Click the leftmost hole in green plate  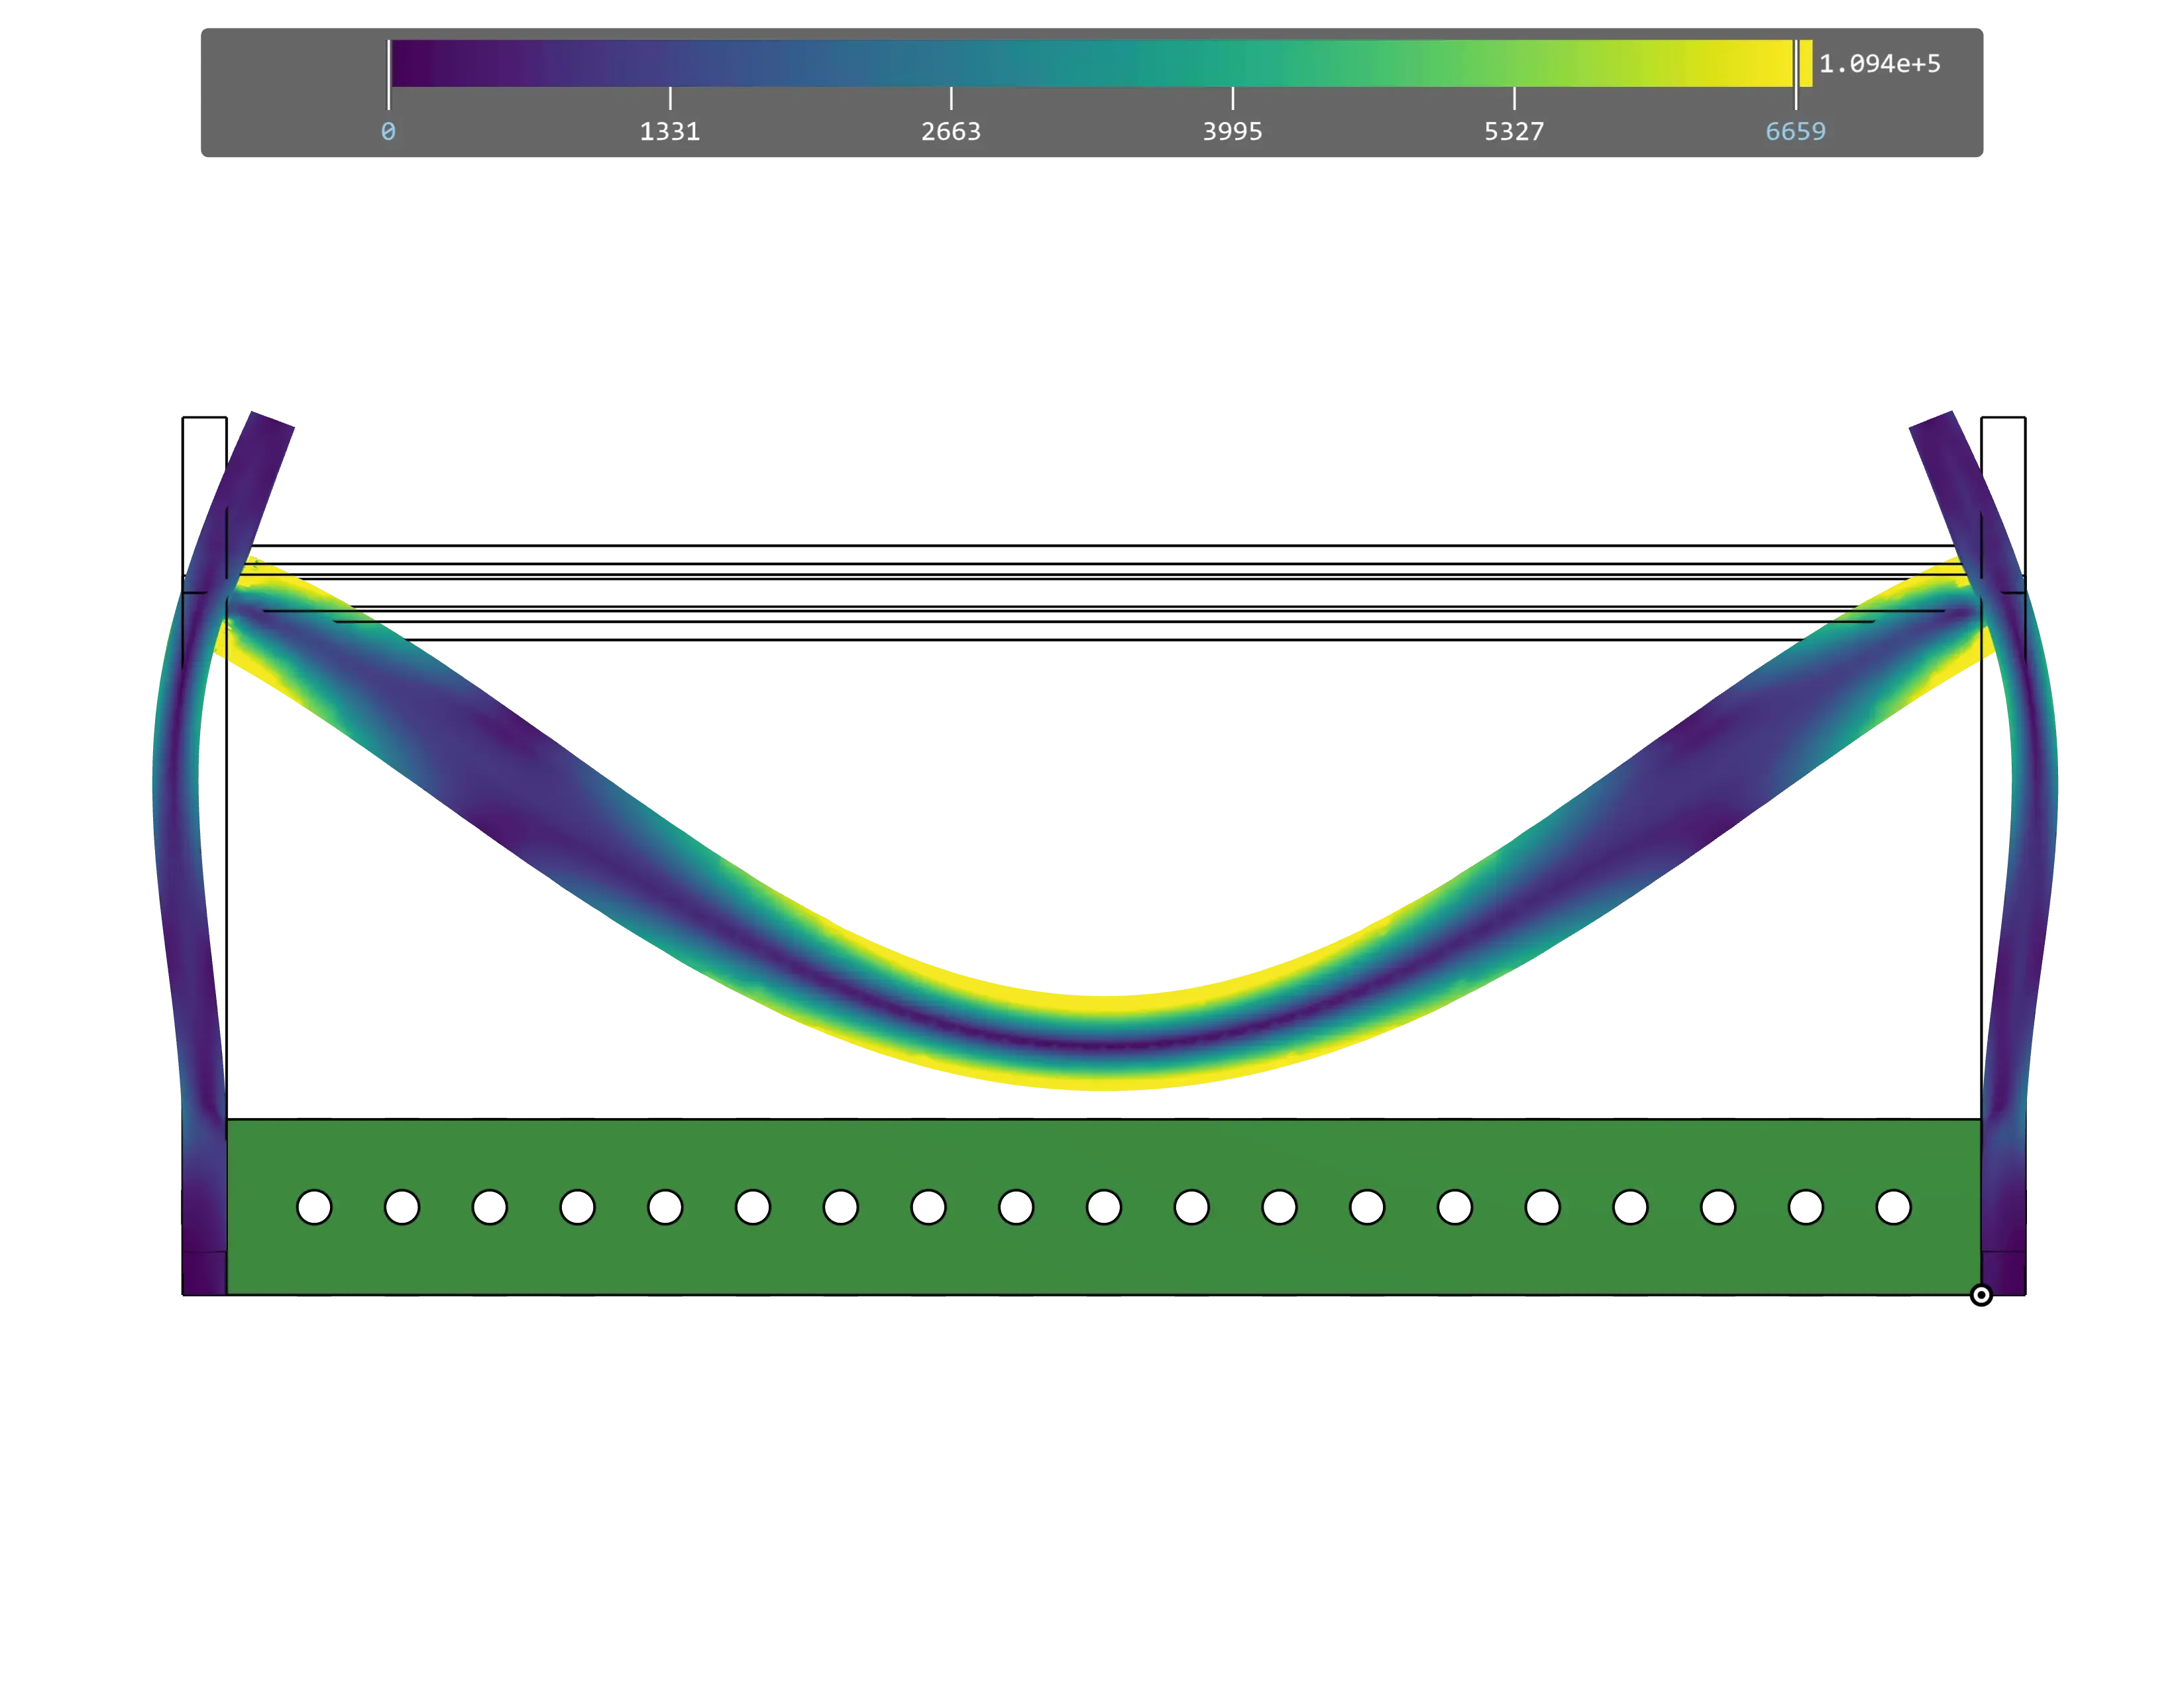(x=314, y=1207)
